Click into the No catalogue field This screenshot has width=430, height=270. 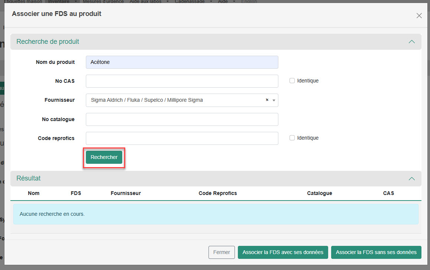182,120
